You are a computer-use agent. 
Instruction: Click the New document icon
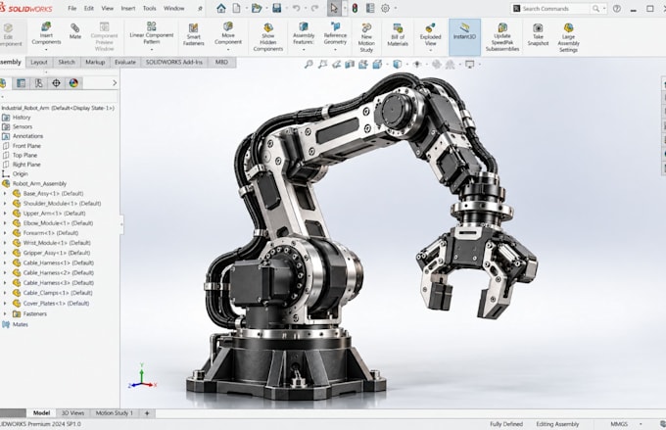(236, 8)
